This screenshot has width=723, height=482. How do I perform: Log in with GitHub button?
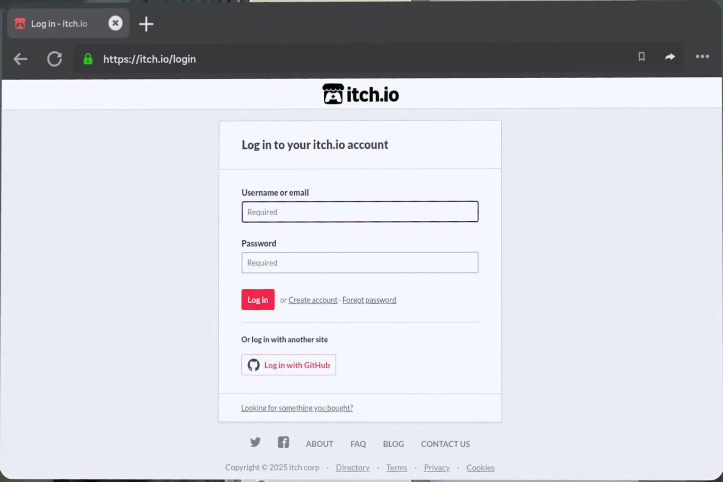tap(289, 365)
